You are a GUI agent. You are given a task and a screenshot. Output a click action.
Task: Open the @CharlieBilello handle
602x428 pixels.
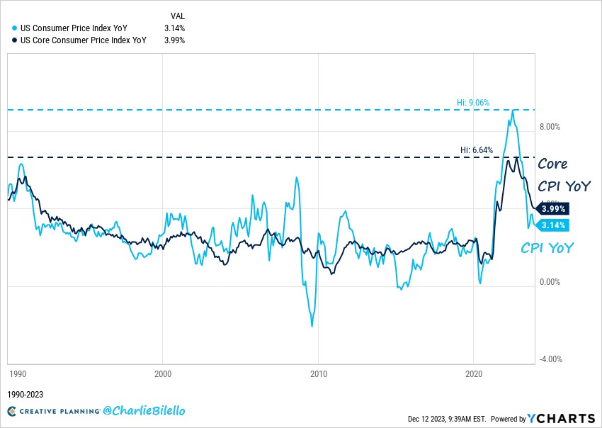(144, 411)
